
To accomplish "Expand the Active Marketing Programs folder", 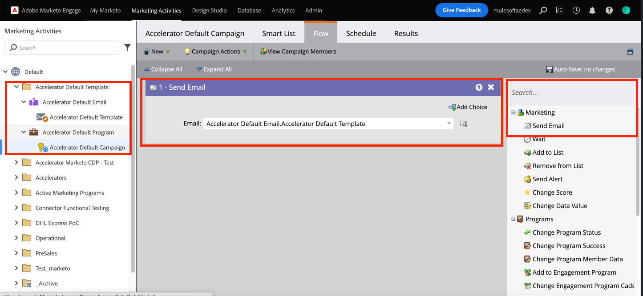I will click(x=16, y=193).
